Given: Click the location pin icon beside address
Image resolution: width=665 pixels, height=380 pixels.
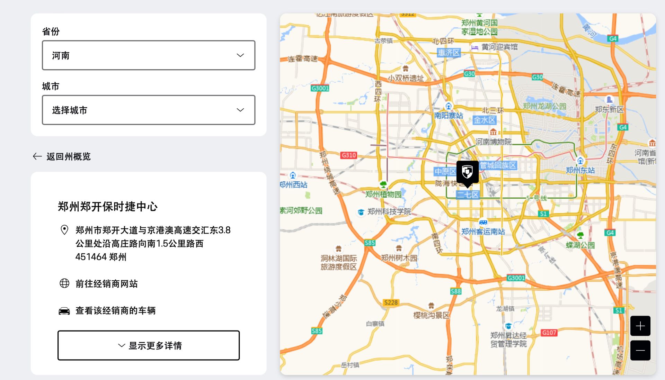Looking at the screenshot, I should point(64,230).
